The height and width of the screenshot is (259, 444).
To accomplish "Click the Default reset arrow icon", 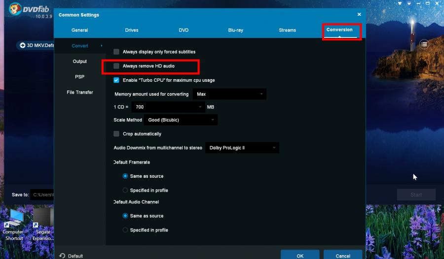I will point(62,256).
